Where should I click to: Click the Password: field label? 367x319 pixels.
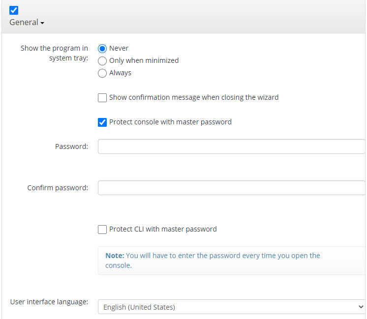[72, 146]
